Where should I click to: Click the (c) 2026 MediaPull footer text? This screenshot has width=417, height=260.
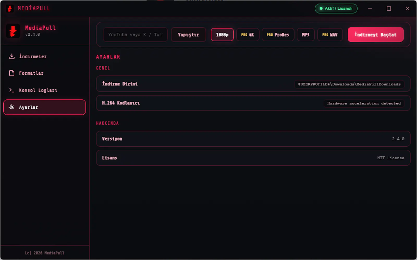click(45, 253)
